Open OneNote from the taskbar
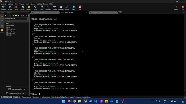186x104 pixels. (101, 101)
